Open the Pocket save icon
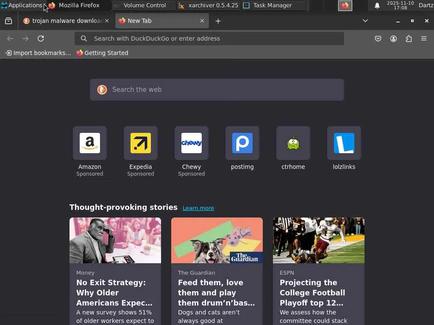434x325 pixels. (378, 39)
